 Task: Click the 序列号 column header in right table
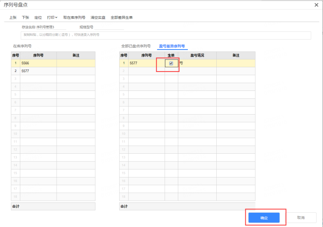tap(146, 55)
